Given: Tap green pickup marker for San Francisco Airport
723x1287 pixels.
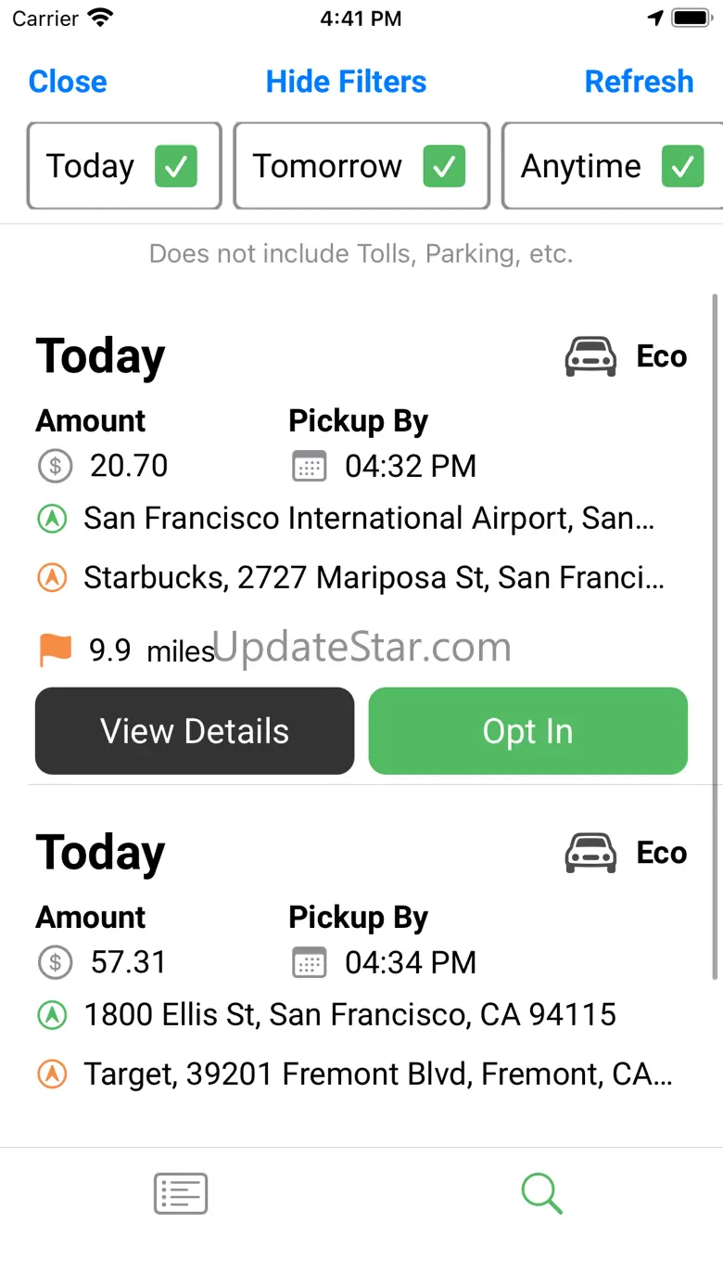Looking at the screenshot, I should point(53,519).
